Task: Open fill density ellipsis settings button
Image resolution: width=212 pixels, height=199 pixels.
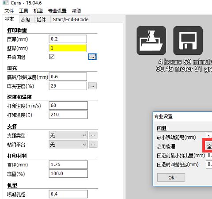Action: pyautogui.click(x=92, y=86)
